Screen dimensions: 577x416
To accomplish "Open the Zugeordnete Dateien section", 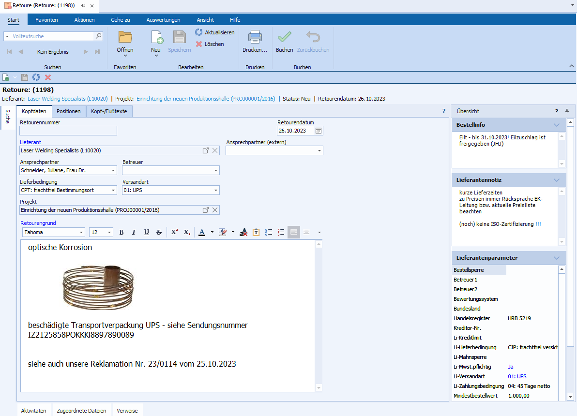I will (x=81, y=411).
